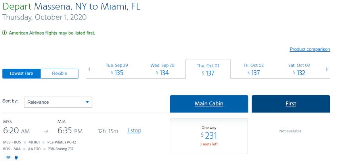
Task: Switch to Flexible fare option
Action: [59, 74]
